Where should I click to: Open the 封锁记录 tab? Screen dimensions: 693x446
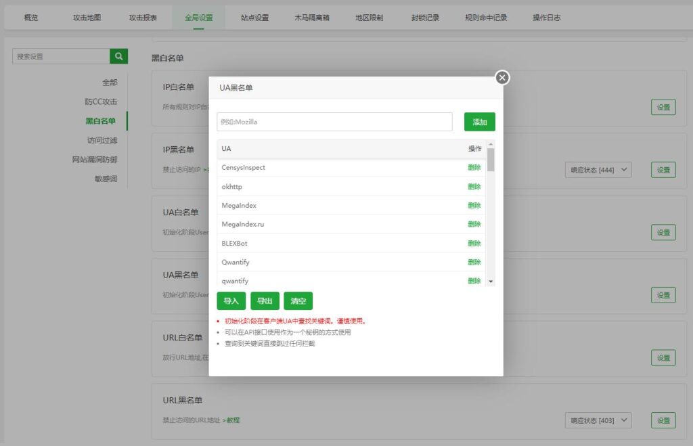pyautogui.click(x=425, y=18)
